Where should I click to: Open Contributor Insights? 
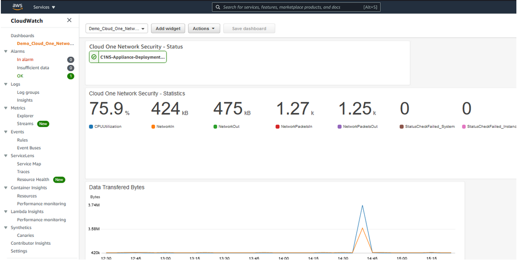(31, 243)
